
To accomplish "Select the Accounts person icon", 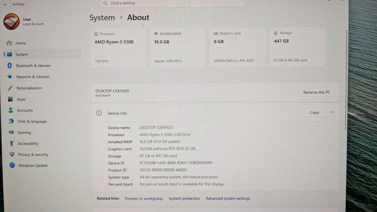I will point(11,110).
